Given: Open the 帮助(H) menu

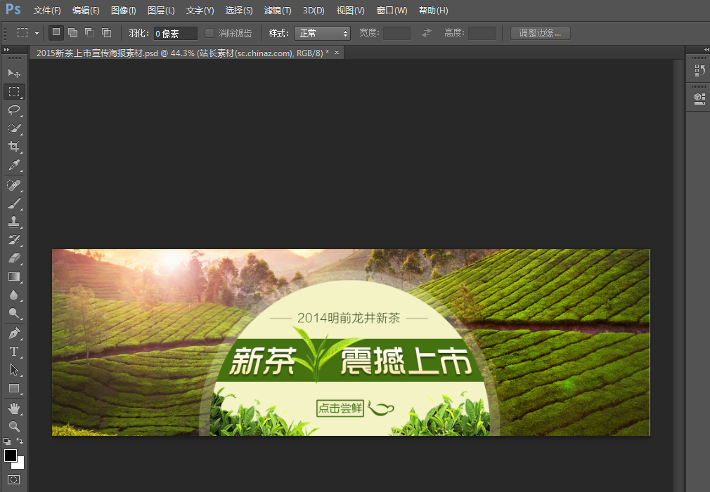Looking at the screenshot, I should pos(433,11).
